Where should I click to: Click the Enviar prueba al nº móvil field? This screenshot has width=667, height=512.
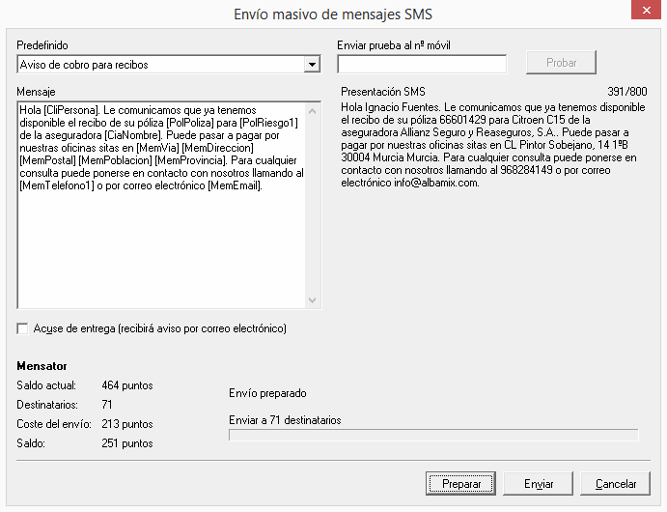tap(422, 65)
